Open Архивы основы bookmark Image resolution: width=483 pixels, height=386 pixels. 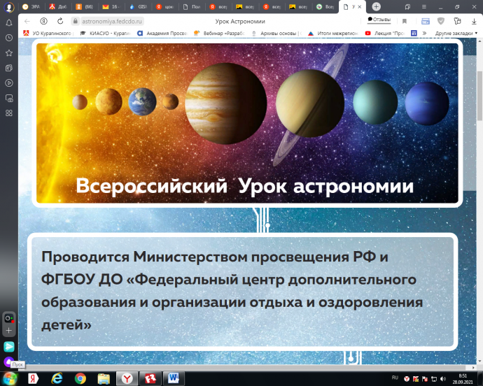276,34
